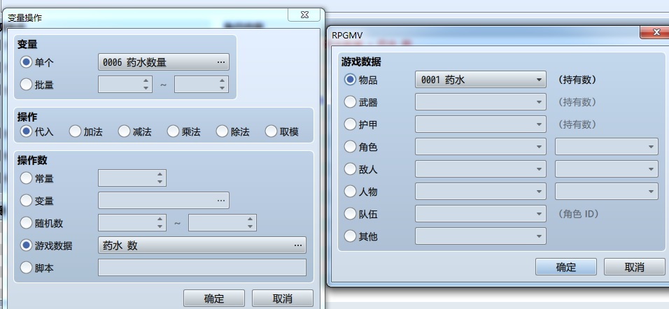Click the 脚本 text input field

pos(202,268)
